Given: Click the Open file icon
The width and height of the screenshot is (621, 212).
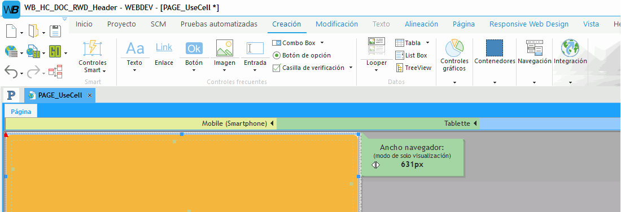Looking at the screenshot, I should tap(34, 31).
